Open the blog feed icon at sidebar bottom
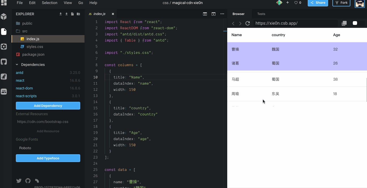This screenshot has height=188, width=367. (37, 181)
